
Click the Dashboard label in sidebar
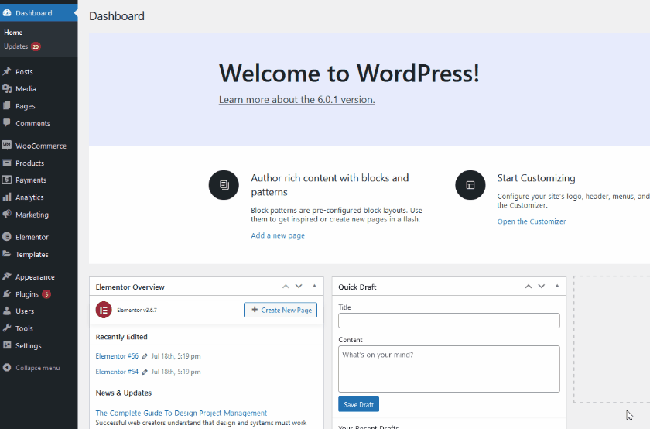34,13
